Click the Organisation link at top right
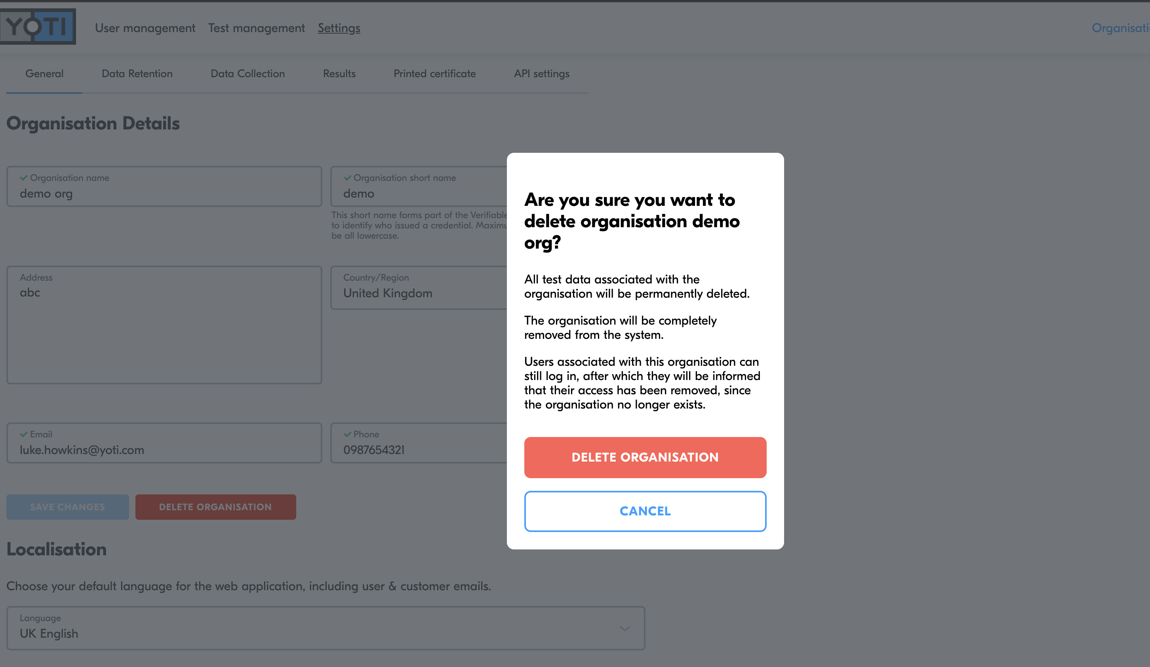The width and height of the screenshot is (1150, 667). pos(1120,28)
